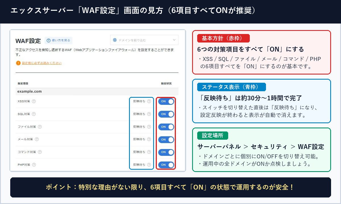Screen dimensions: 341x204
Task: Open the 設定前に必ずお読みください link
Action: tap(41, 63)
